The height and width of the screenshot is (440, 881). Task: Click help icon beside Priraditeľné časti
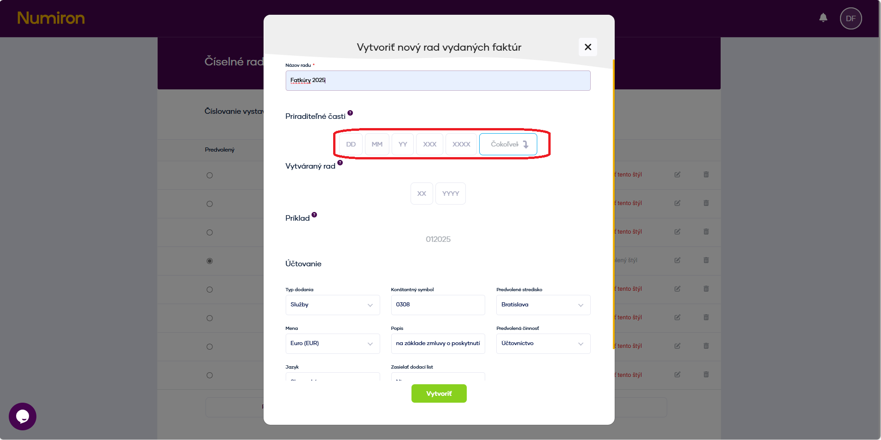point(350,113)
